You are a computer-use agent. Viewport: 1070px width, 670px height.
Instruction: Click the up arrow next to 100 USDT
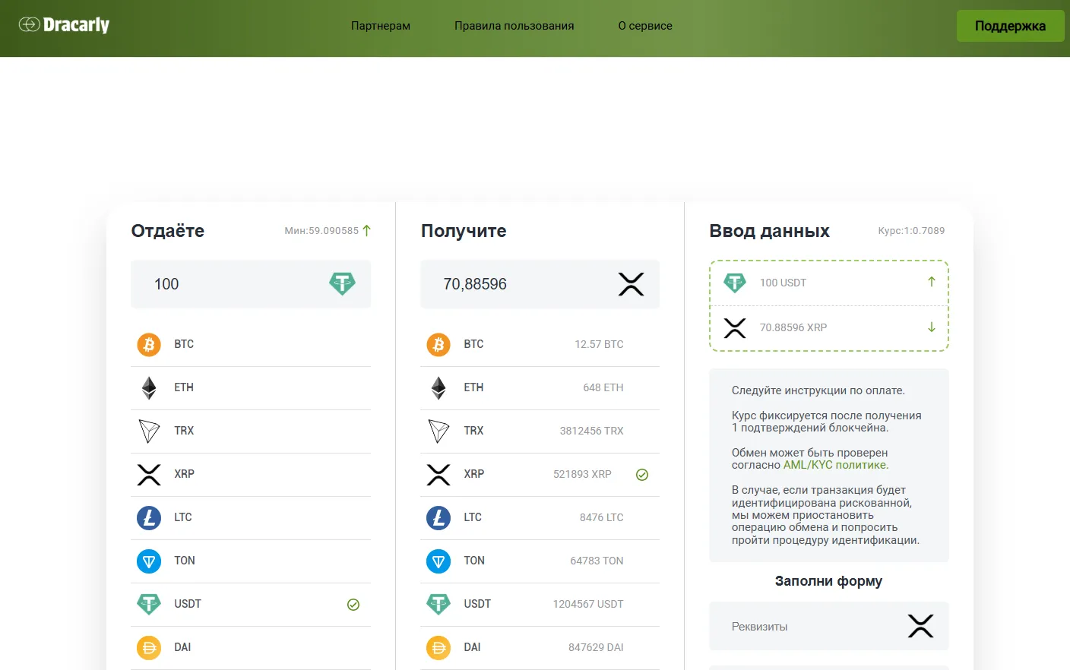932,282
